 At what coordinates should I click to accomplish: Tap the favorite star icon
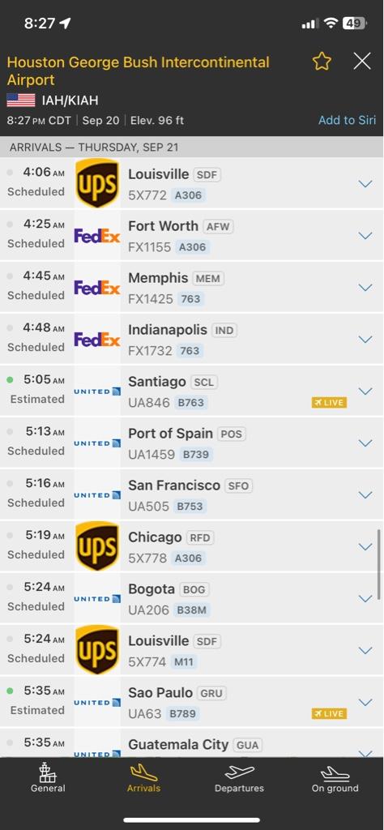click(322, 62)
